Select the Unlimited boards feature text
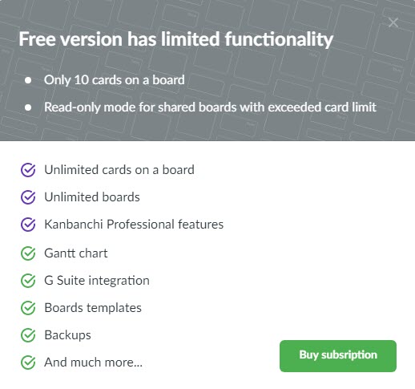The width and height of the screenshot is (415, 389). coord(92,197)
